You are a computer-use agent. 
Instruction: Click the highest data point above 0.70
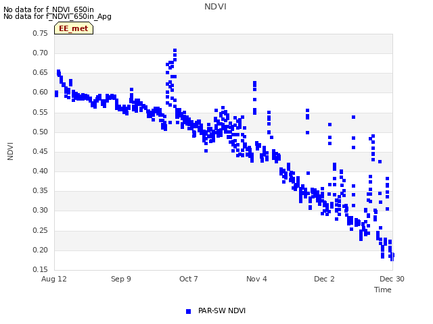point(175,51)
